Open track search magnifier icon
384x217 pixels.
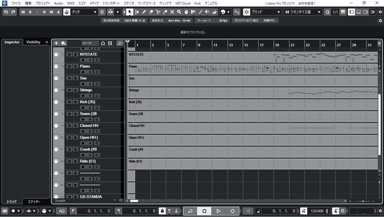pyautogui.click(x=119, y=43)
